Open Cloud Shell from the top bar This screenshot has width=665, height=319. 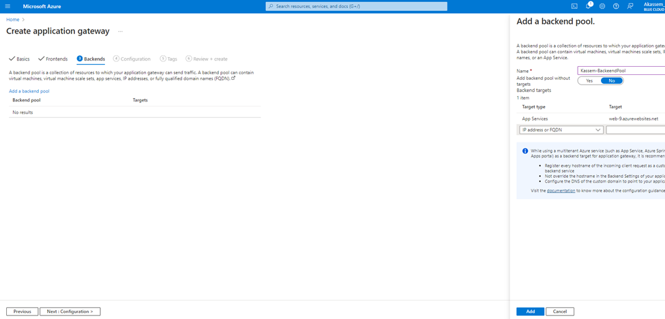tap(574, 6)
